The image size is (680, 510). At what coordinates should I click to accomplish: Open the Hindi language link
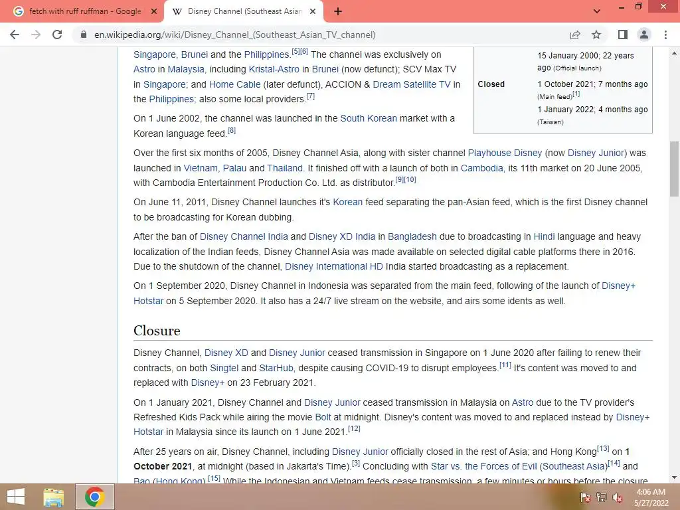(544, 237)
